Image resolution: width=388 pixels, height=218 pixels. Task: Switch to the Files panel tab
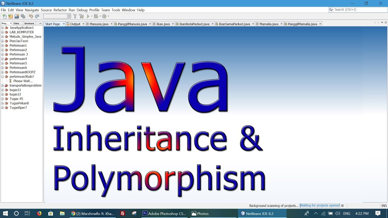click(x=16, y=23)
